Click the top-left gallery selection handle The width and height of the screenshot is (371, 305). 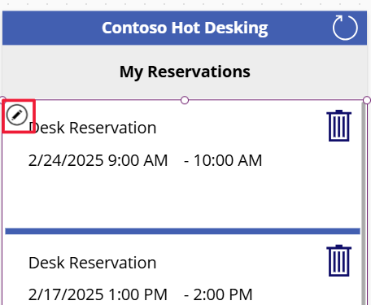click(x=2, y=99)
